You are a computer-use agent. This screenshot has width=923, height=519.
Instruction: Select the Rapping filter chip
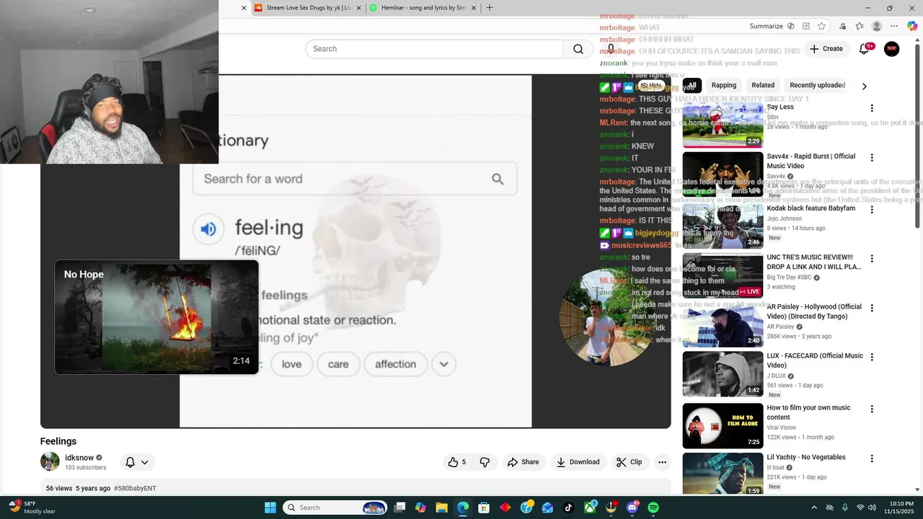click(724, 85)
